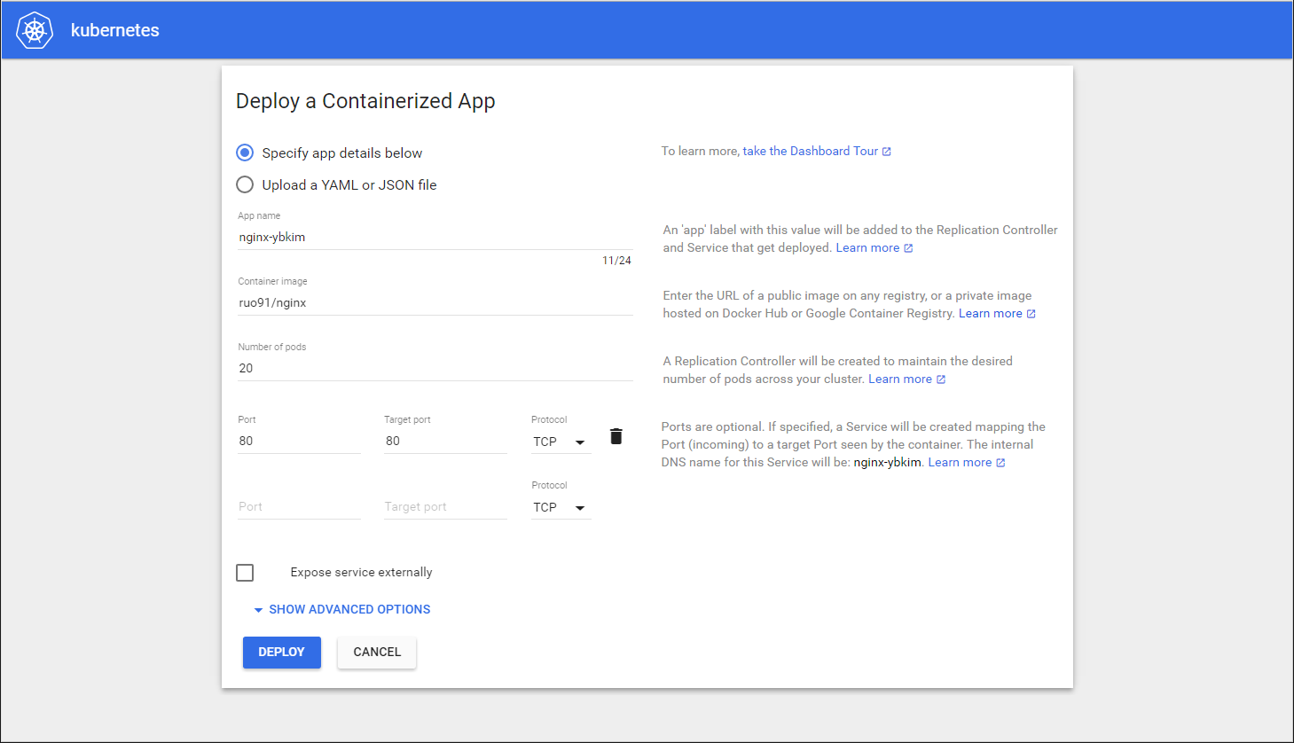Open the take the Dashboard Tour link
The width and height of the screenshot is (1294, 743).
(810, 152)
